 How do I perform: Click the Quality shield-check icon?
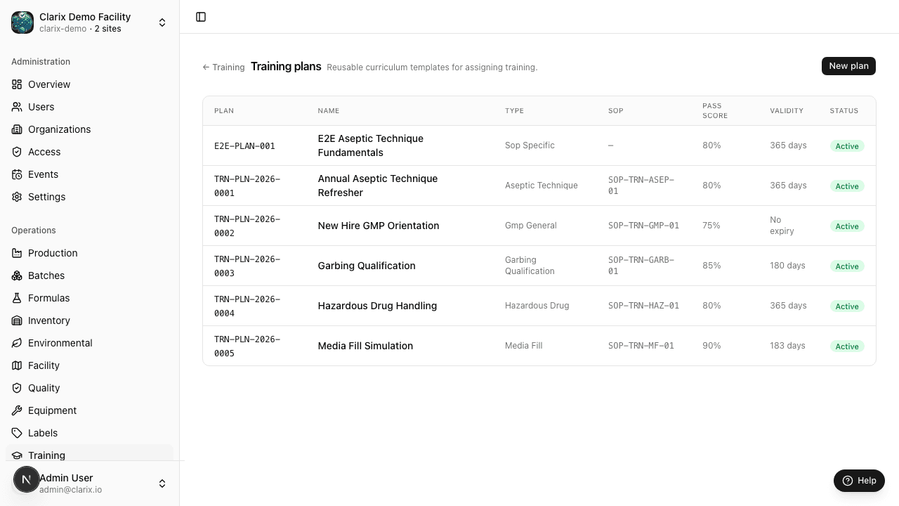pos(17,388)
